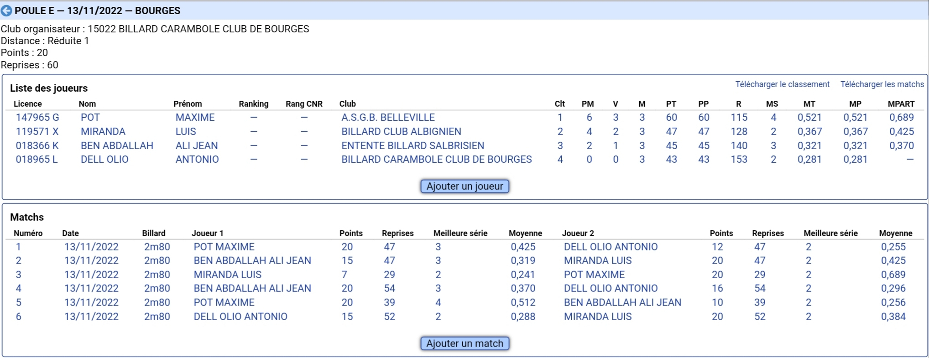The width and height of the screenshot is (929, 358).
Task: Click the Ajouter un joueur button
Action: pyautogui.click(x=464, y=186)
